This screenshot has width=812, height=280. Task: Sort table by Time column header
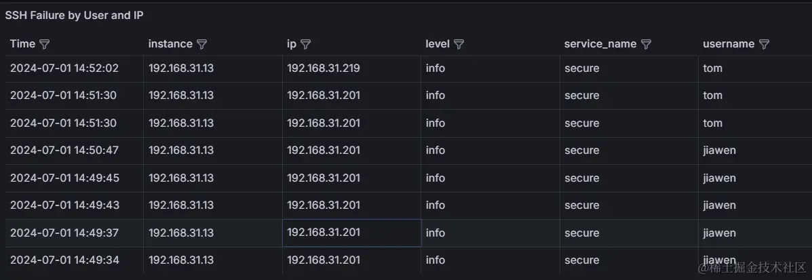point(22,44)
